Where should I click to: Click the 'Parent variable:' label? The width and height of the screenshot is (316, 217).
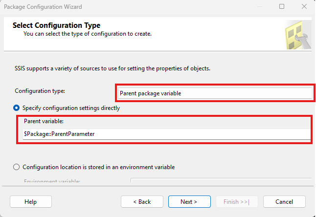(44, 121)
